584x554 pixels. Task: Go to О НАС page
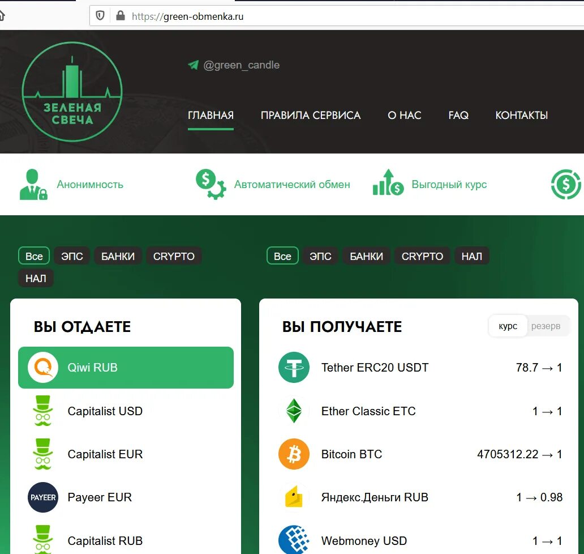point(405,115)
